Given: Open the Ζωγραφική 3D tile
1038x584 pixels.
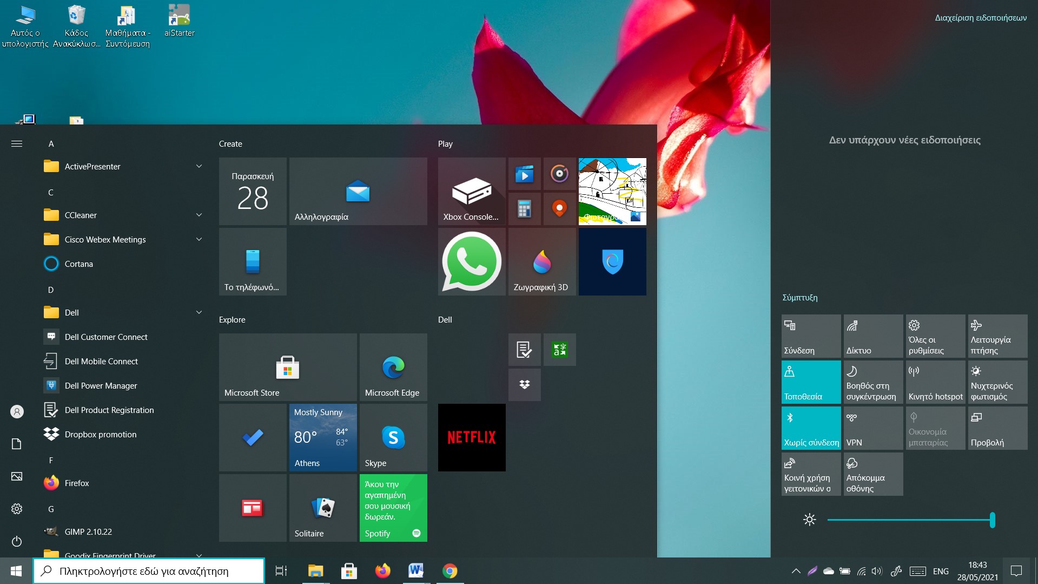Looking at the screenshot, I should pos(542,261).
